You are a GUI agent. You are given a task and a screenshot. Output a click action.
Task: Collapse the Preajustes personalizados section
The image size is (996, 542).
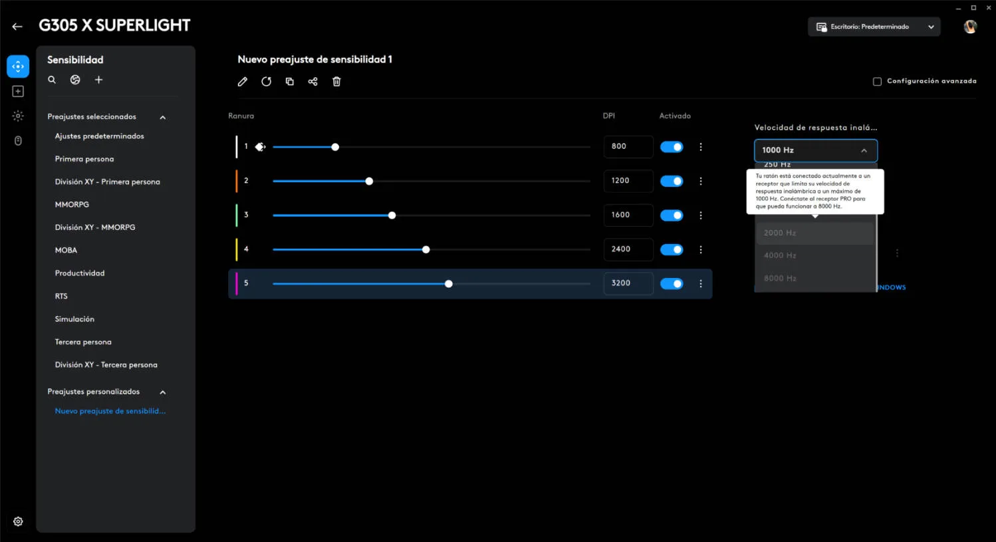[163, 392]
